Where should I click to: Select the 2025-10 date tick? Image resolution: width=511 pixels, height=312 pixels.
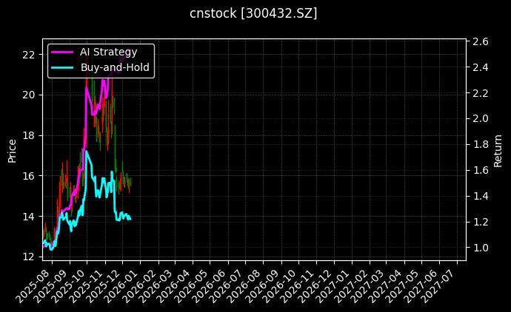click(71, 284)
